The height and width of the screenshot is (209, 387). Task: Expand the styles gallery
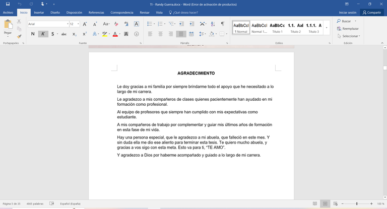click(327, 28)
